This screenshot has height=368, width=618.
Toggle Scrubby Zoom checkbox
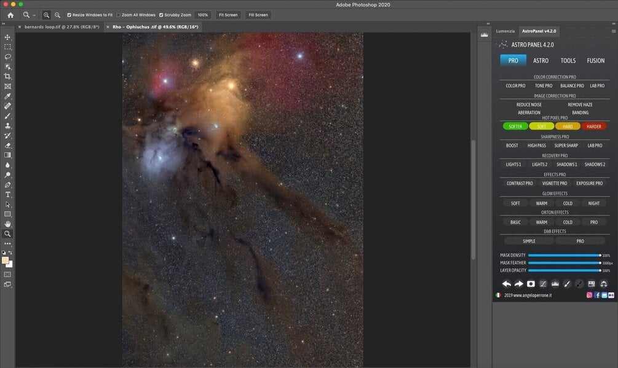161,15
